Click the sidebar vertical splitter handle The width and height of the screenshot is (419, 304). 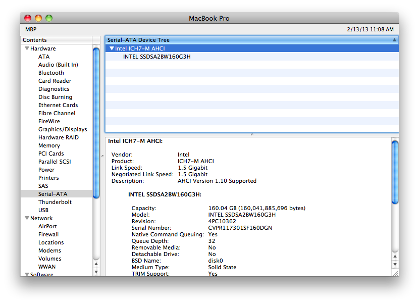(x=102, y=156)
